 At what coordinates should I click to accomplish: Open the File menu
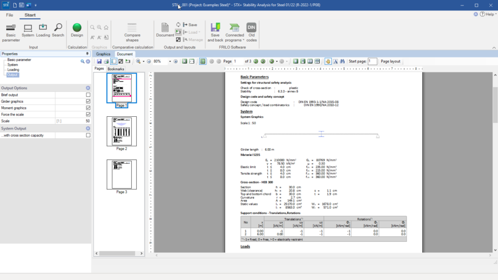pos(9,15)
